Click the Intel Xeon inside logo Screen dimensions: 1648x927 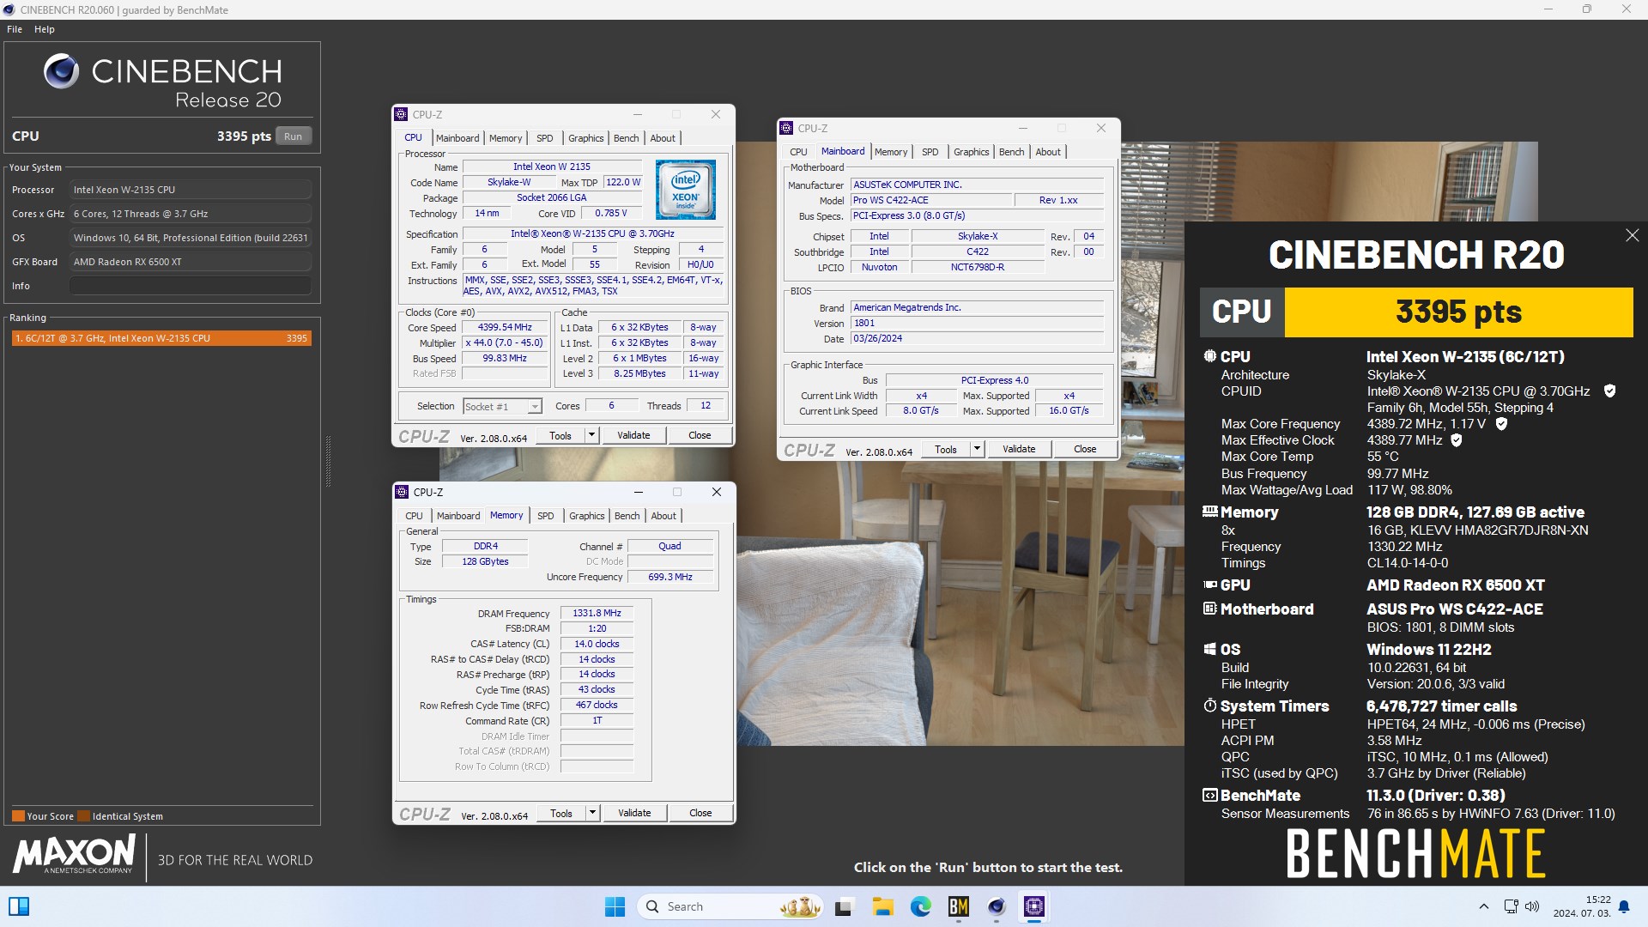685,190
